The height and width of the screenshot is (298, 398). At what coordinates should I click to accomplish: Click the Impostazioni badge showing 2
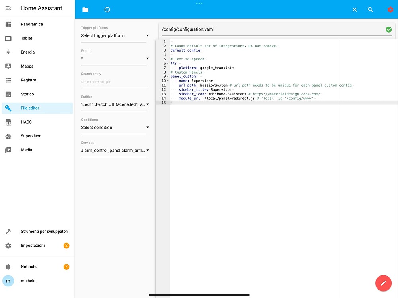(66, 246)
